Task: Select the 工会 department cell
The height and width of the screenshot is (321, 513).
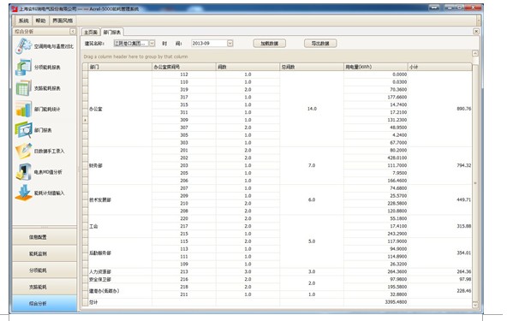Action: point(120,226)
